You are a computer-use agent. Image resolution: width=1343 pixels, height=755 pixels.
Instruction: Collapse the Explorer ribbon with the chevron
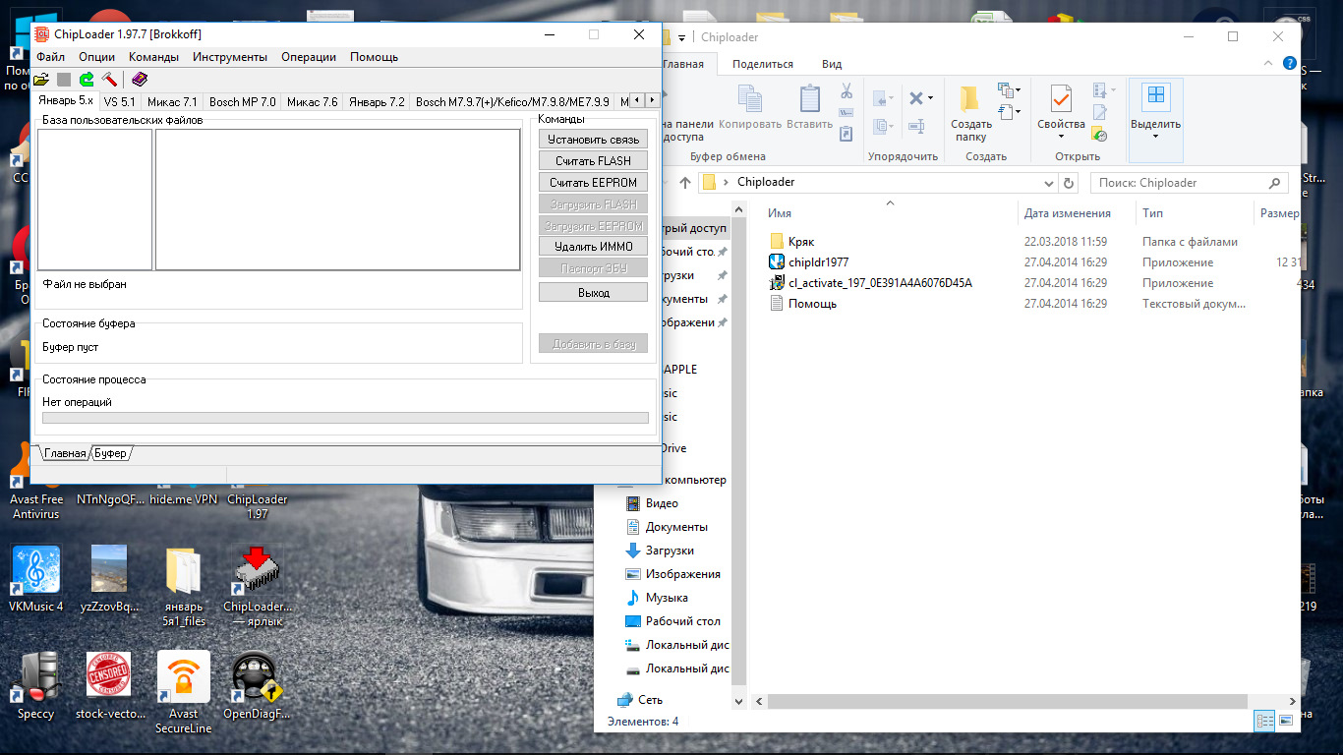(1268, 65)
